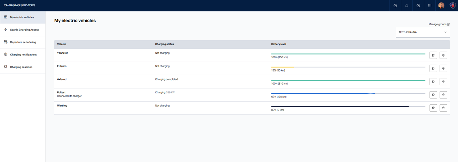Show El-bjorn's location pin
This screenshot has height=162, width=458.
pyautogui.click(x=443, y=68)
